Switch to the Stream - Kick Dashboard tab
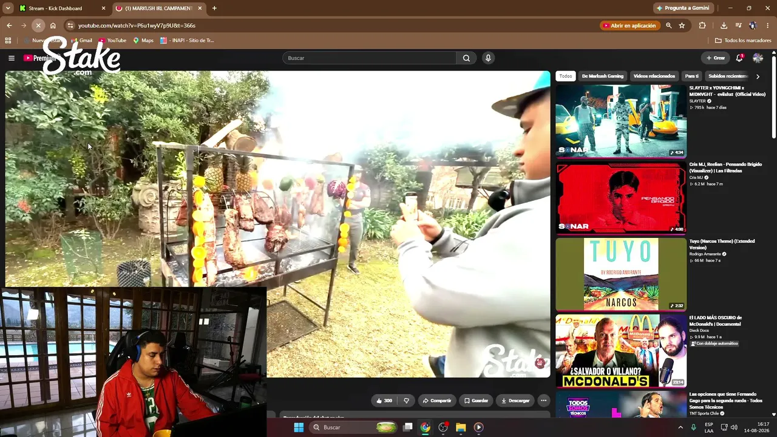Image resolution: width=777 pixels, height=437 pixels. click(63, 8)
